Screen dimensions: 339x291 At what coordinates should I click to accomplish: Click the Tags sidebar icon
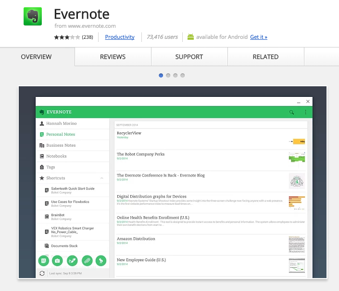point(42,167)
